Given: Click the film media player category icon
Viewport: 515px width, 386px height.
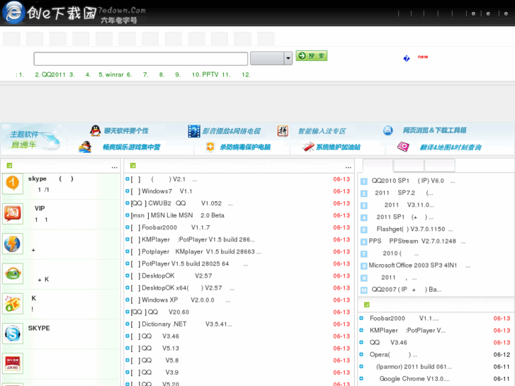Looking at the screenshot, I should click(194, 131).
